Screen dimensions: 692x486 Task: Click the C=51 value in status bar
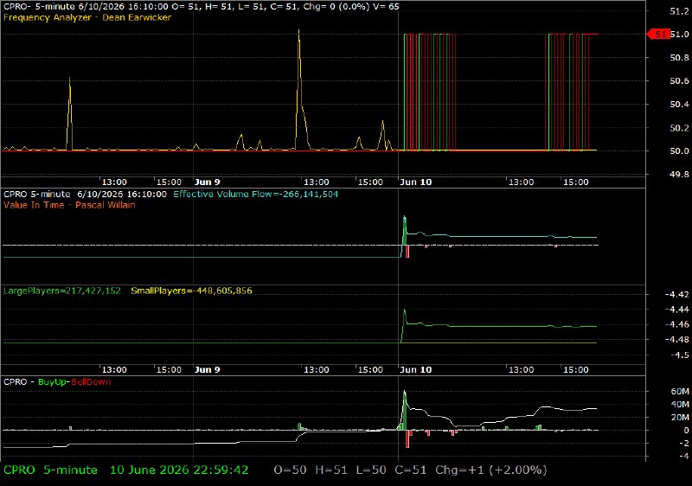tap(410, 470)
